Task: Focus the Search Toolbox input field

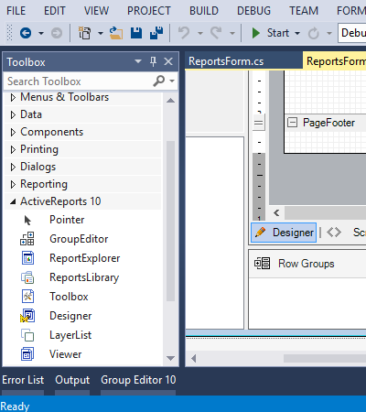Action: point(80,81)
